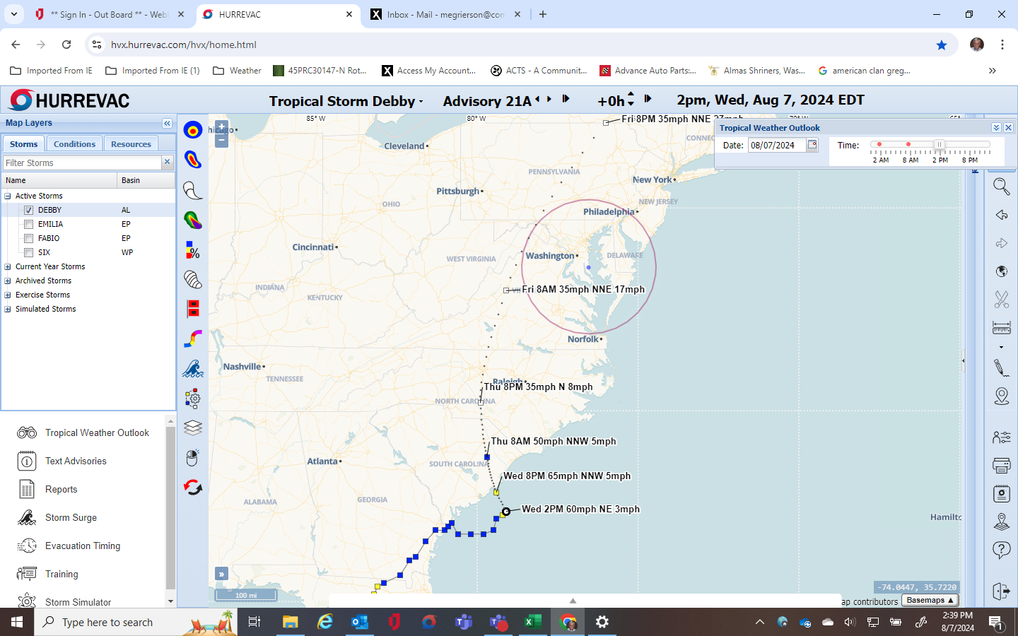The height and width of the screenshot is (636, 1018).
Task: Toggle the storm surge wave toolbar icon
Action: click(x=193, y=369)
